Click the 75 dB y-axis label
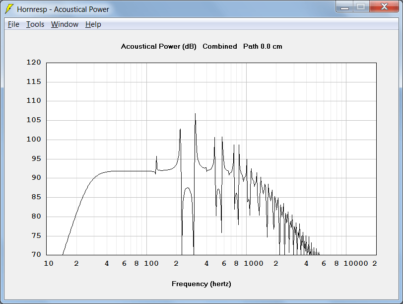Image resolution: width=403 pixels, height=304 pixels. click(36, 235)
